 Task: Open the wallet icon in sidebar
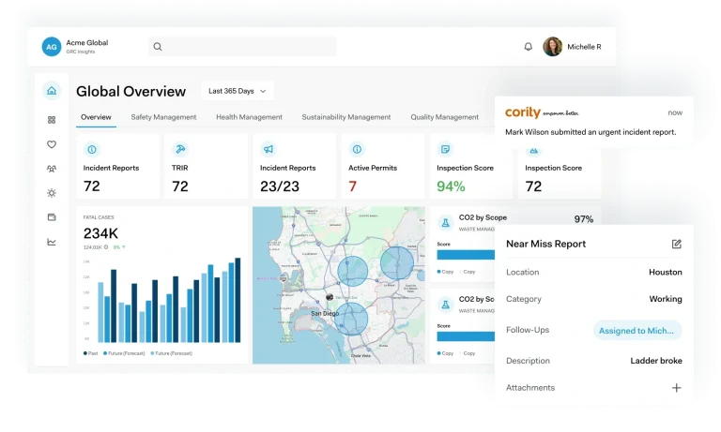[52, 217]
